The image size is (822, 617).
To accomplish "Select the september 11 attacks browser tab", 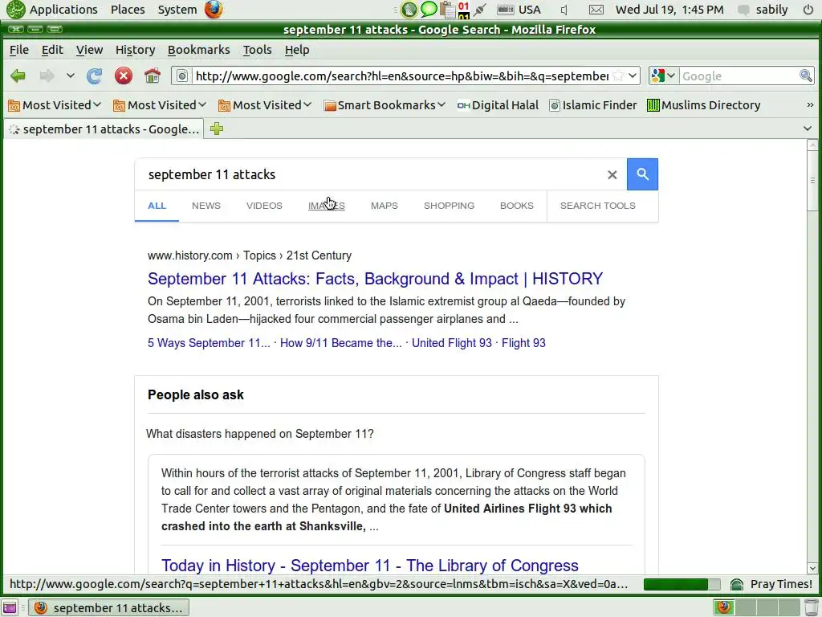I will pyautogui.click(x=104, y=129).
